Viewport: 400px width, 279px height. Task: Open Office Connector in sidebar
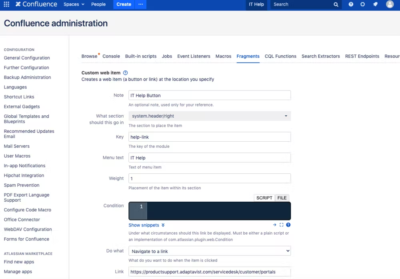pos(22,219)
